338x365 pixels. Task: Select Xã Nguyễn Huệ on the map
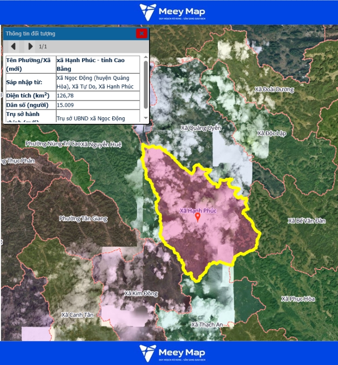(x=101, y=144)
